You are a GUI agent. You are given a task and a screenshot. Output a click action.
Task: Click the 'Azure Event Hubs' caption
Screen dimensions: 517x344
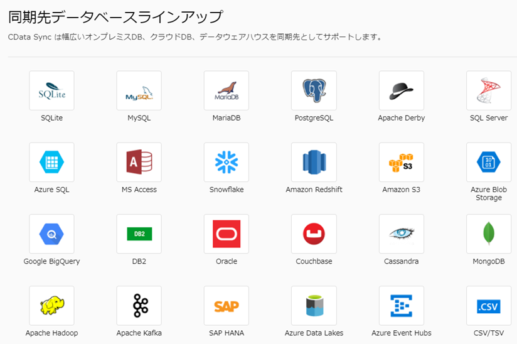point(402,333)
